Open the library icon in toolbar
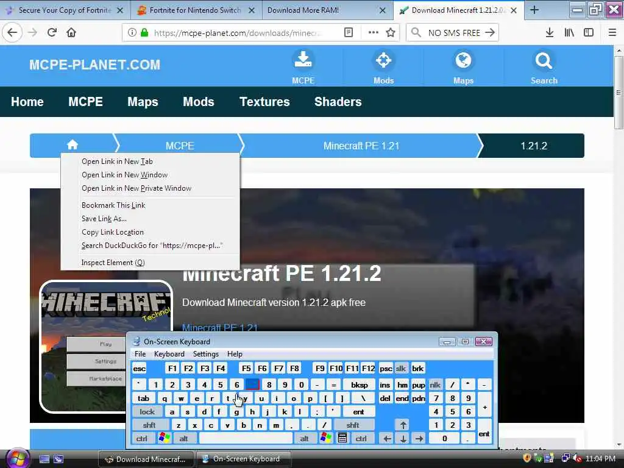The width and height of the screenshot is (624, 468). pyautogui.click(x=569, y=33)
